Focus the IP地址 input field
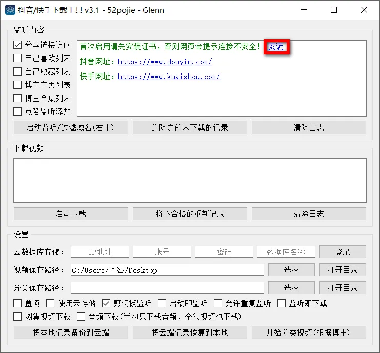The width and height of the screenshot is (380, 353). (100, 252)
